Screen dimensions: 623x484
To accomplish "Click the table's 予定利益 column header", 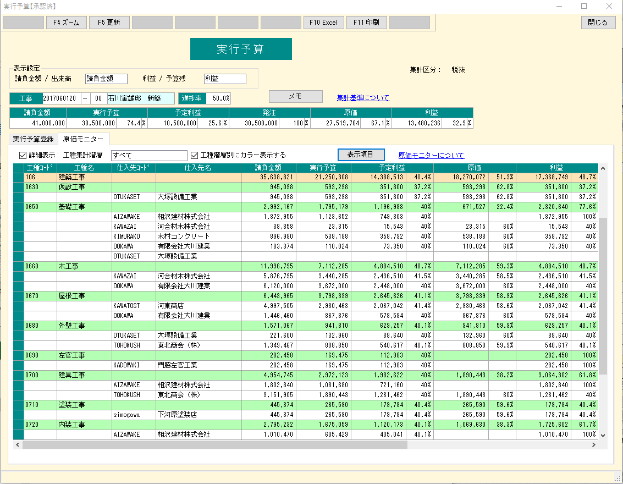I will (392, 168).
